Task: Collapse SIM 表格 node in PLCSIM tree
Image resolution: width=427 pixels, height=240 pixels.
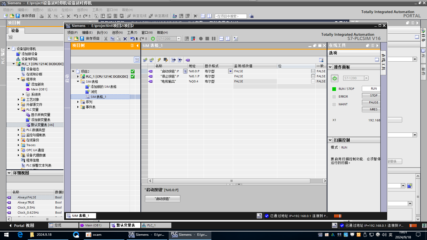Action: click(x=78, y=82)
